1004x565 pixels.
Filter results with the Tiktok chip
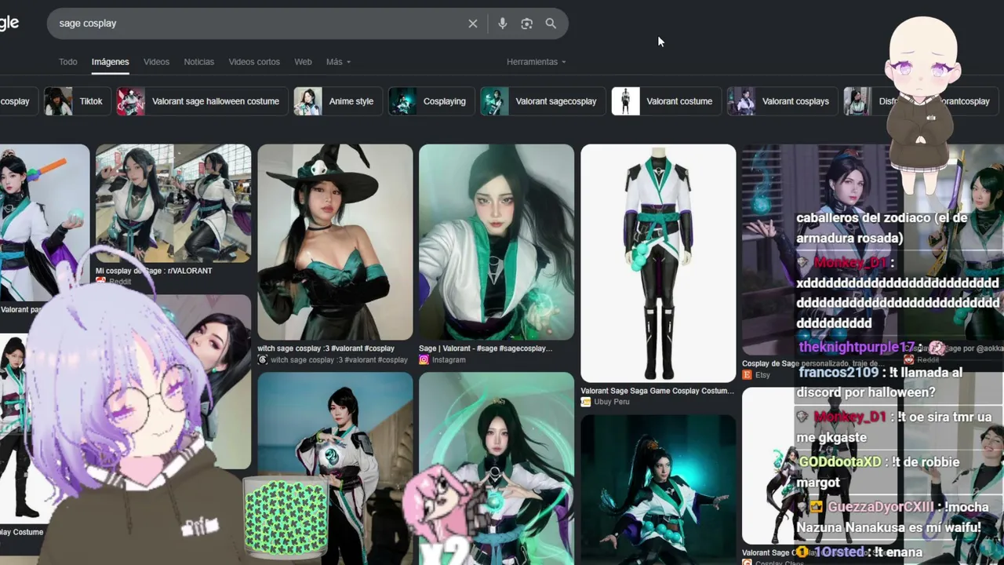point(76,101)
